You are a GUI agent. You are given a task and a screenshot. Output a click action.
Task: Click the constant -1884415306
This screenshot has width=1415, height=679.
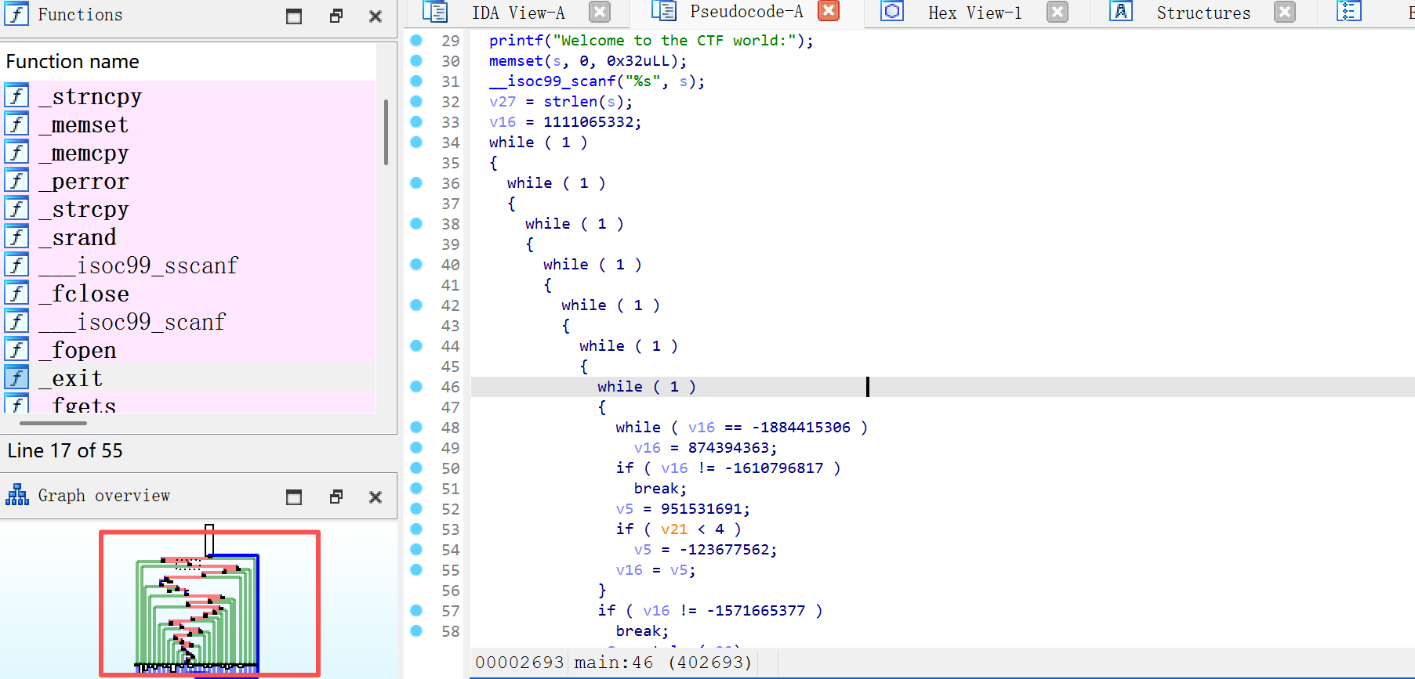801,428
